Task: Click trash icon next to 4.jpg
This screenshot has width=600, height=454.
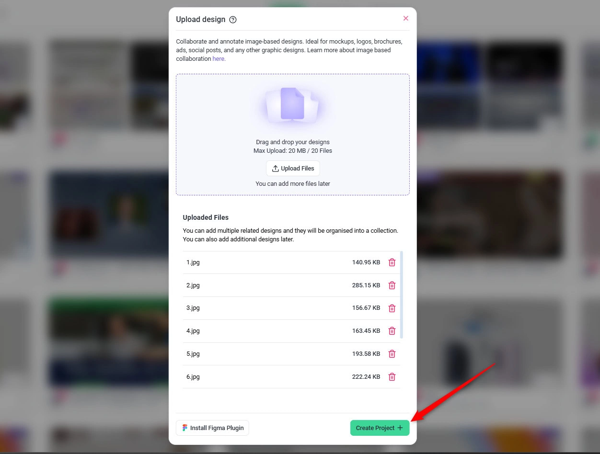Action: tap(392, 331)
